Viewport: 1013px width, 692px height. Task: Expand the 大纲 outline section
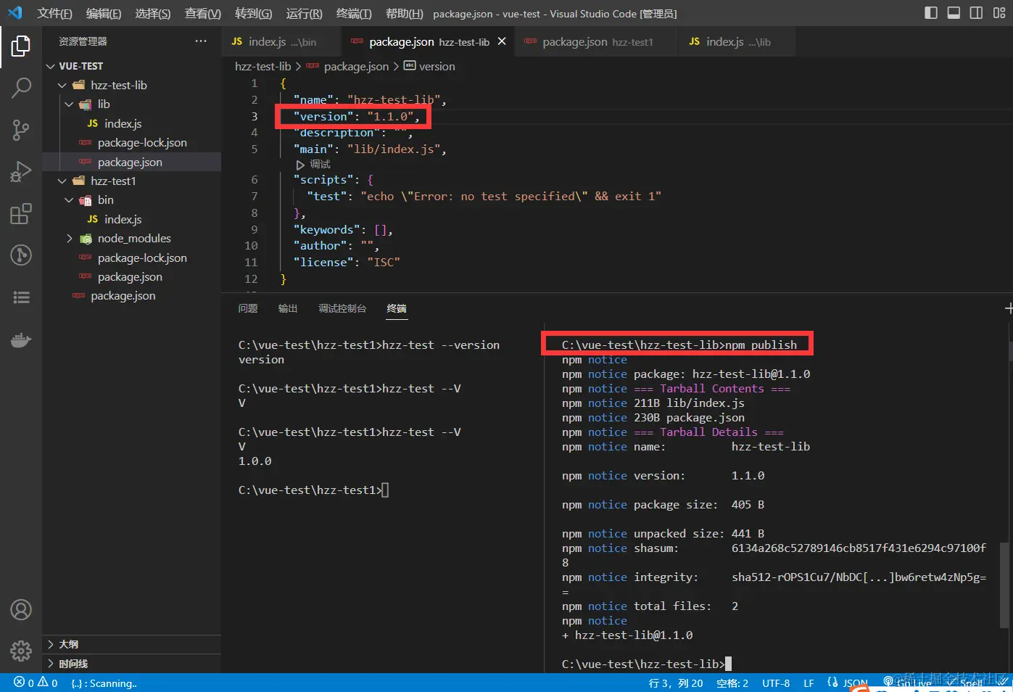[x=51, y=644]
